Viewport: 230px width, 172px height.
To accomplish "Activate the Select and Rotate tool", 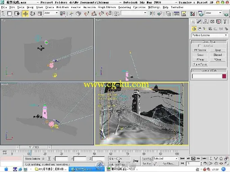I will click(32, 13).
